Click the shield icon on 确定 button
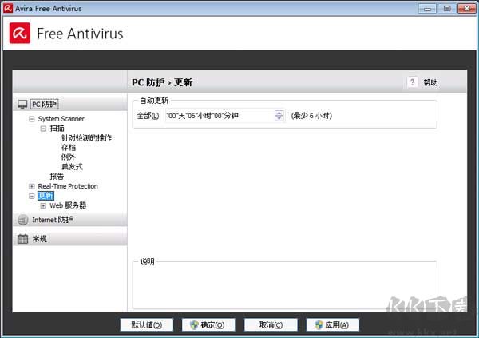479x338 pixels. (x=194, y=325)
